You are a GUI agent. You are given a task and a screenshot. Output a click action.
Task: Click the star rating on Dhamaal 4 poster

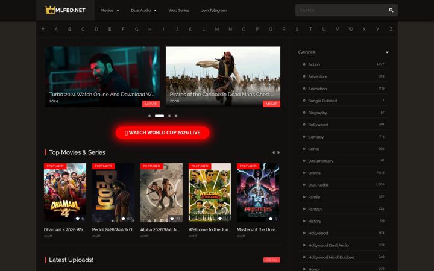click(80, 219)
